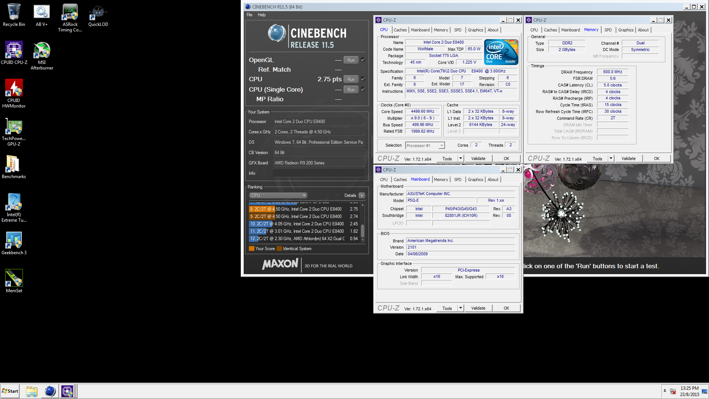Image resolution: width=709 pixels, height=399 pixels.
Task: Select ranking entry 11 at 3.01 GHz
Action: pos(304,231)
